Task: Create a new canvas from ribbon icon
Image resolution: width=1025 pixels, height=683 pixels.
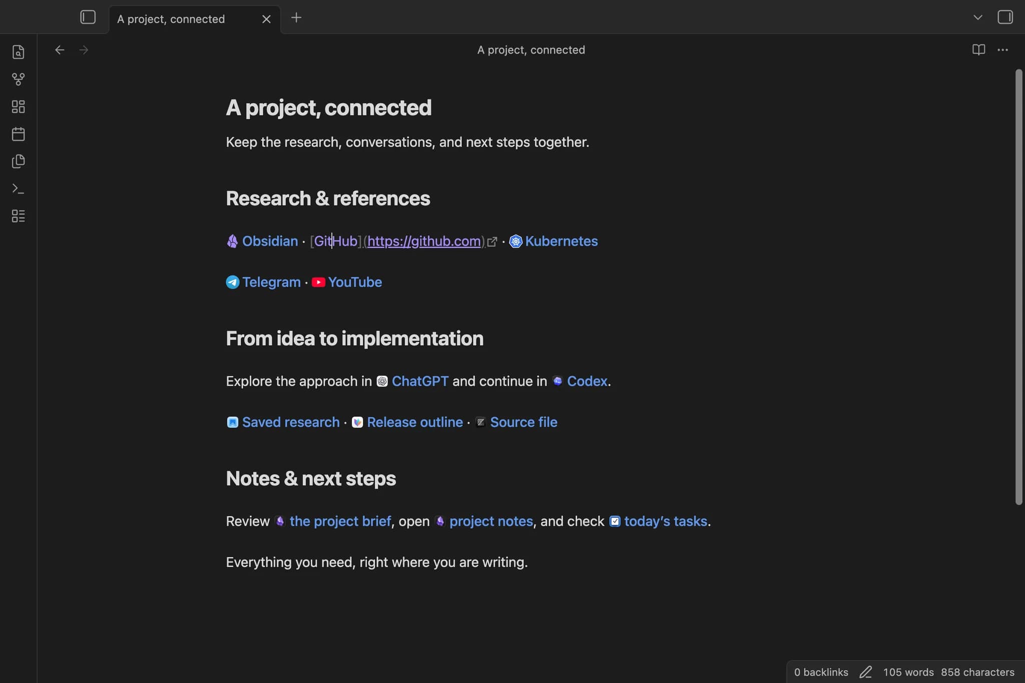Action: tap(19, 107)
